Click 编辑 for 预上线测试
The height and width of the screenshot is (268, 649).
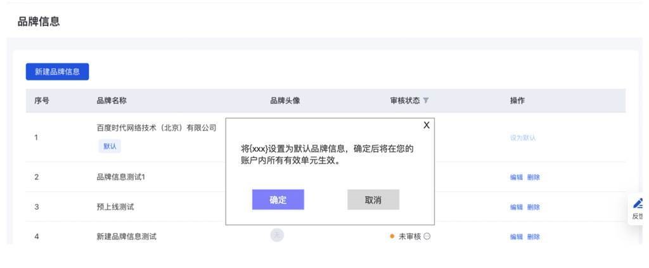point(517,207)
